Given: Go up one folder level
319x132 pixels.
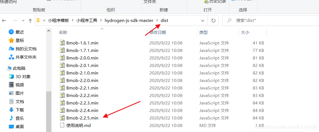Looking at the screenshot, I should (x=30, y=21).
